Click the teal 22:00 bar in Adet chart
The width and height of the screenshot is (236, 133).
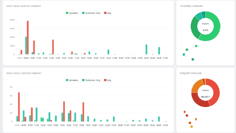108,52
